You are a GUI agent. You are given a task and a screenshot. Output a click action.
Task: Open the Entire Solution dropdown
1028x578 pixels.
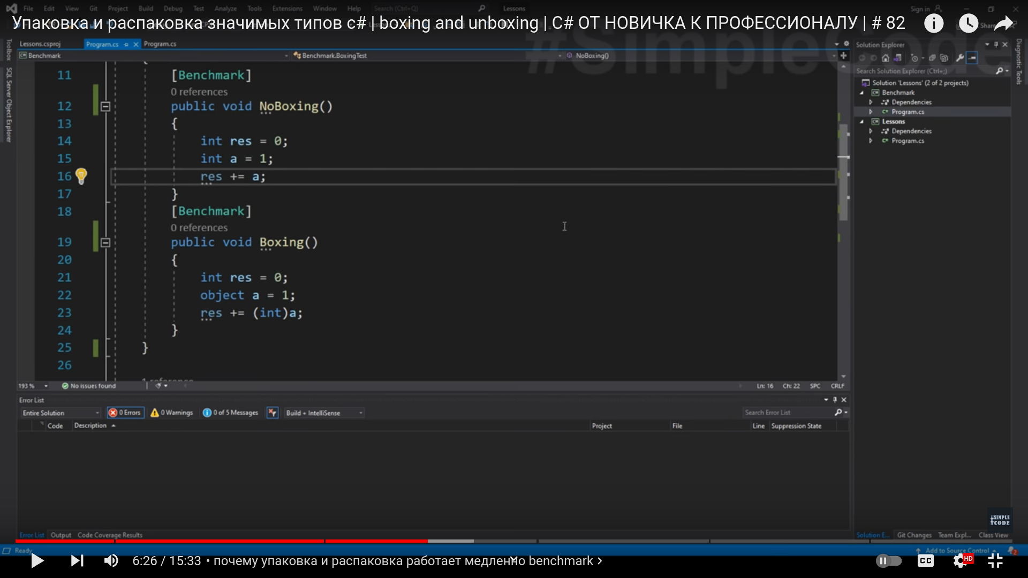[x=61, y=413]
